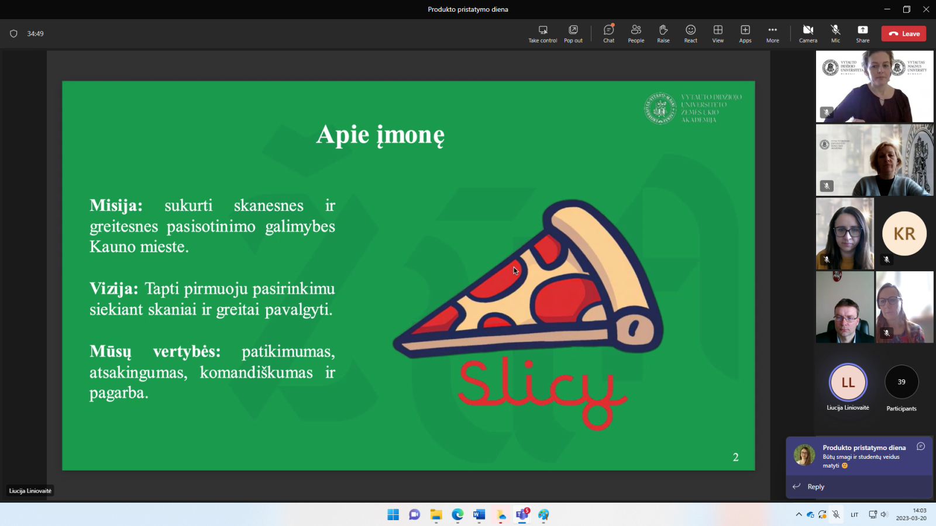936x526 pixels.
Task: Open the 39 Participants overflow
Action: tap(901, 382)
